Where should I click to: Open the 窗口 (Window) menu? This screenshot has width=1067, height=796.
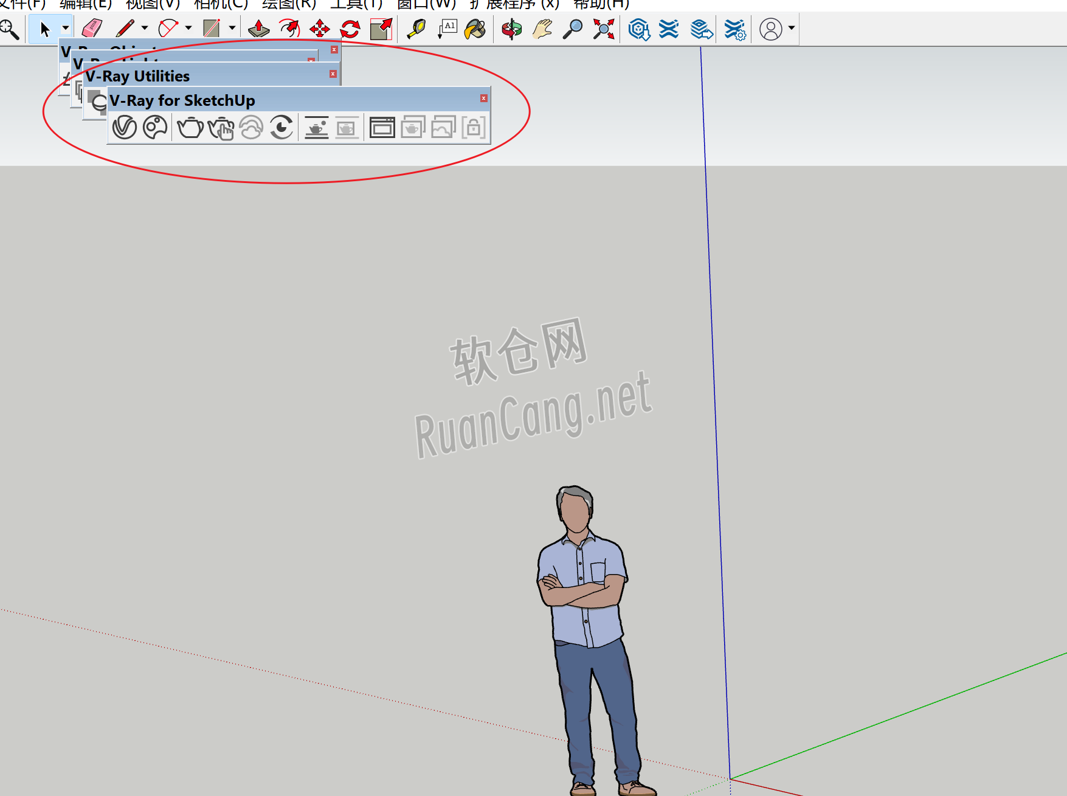click(427, 4)
